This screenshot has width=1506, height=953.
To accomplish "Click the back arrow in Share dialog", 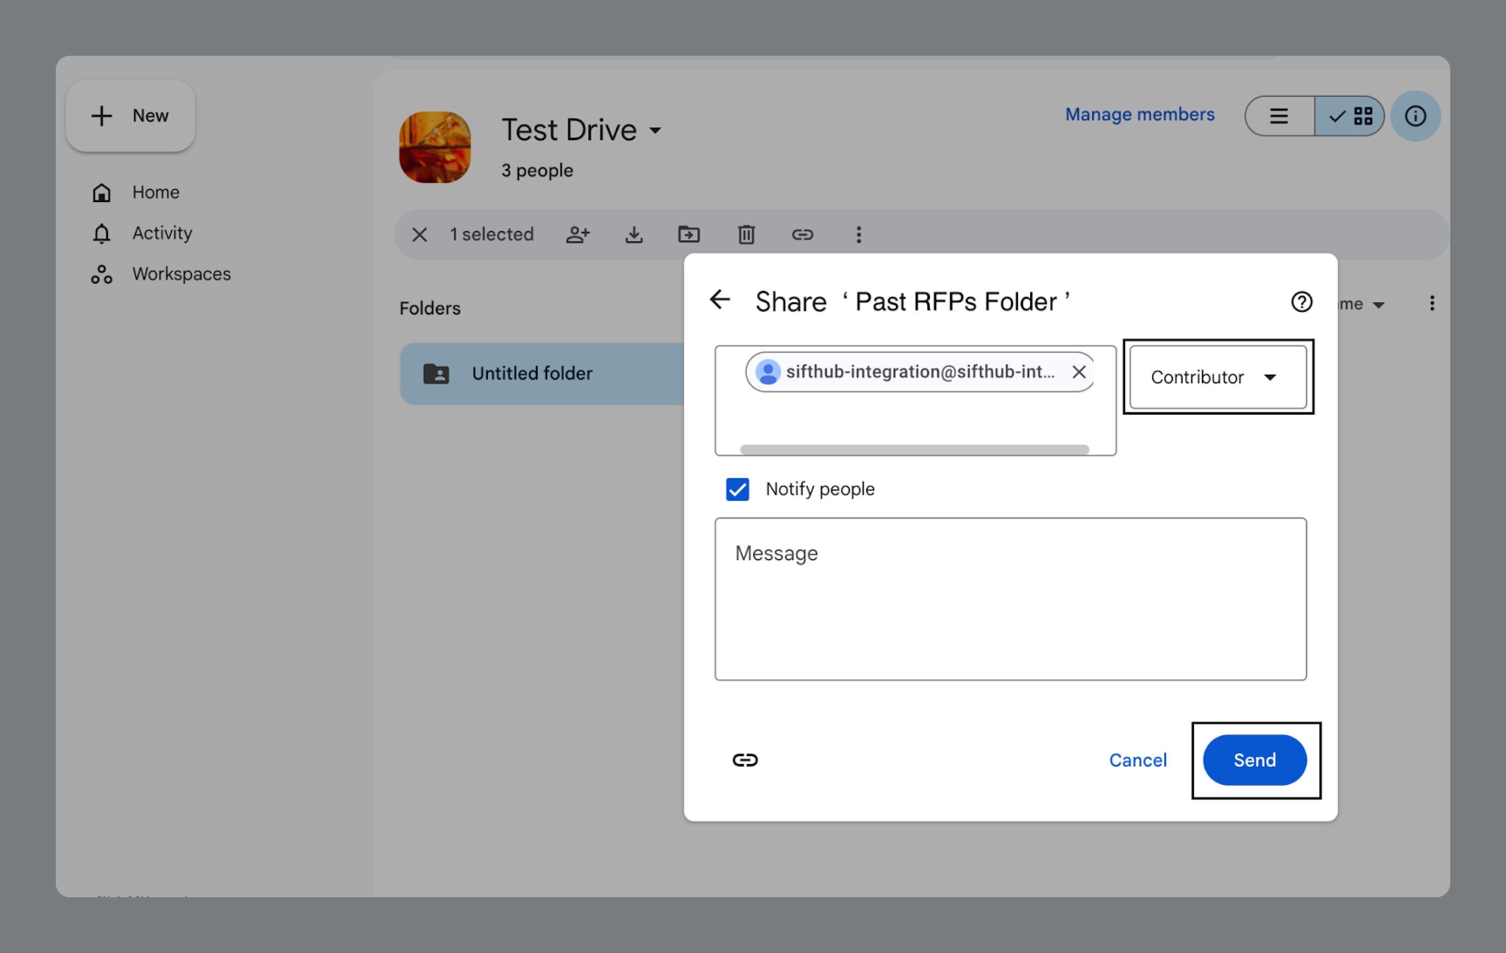I will click(x=720, y=300).
